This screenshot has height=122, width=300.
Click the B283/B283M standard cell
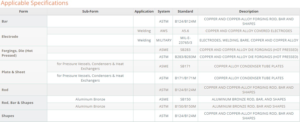(x=185, y=57)
